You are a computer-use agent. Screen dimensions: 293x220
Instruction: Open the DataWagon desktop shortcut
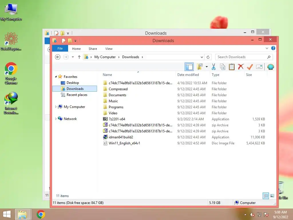[11, 41]
